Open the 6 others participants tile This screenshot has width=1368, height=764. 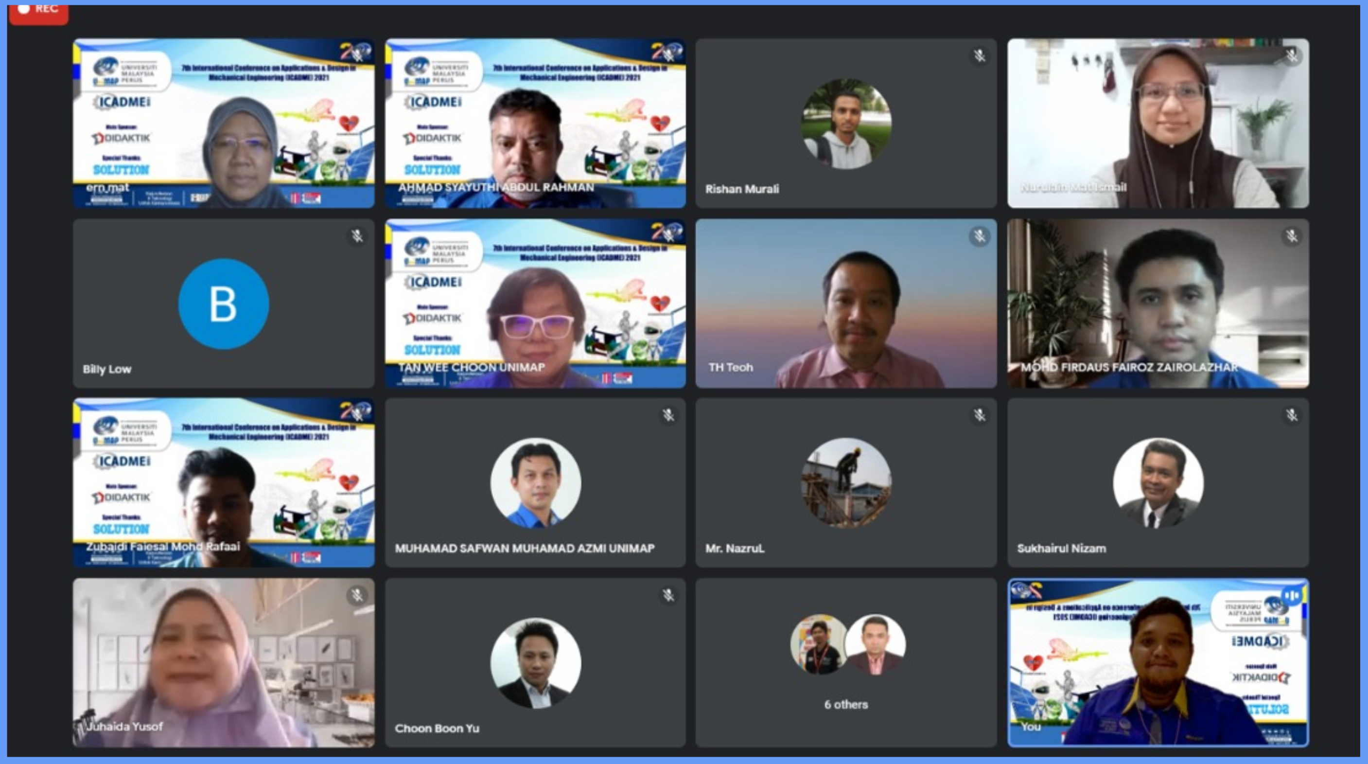pos(846,662)
